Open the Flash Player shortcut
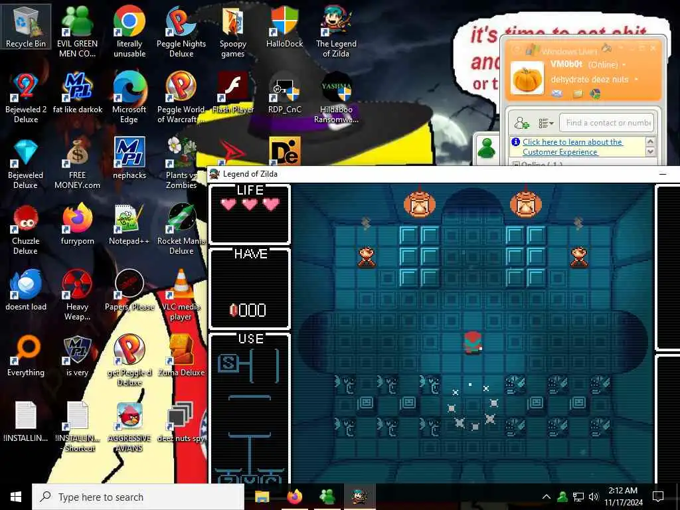This screenshot has width=680, height=510. (233, 93)
